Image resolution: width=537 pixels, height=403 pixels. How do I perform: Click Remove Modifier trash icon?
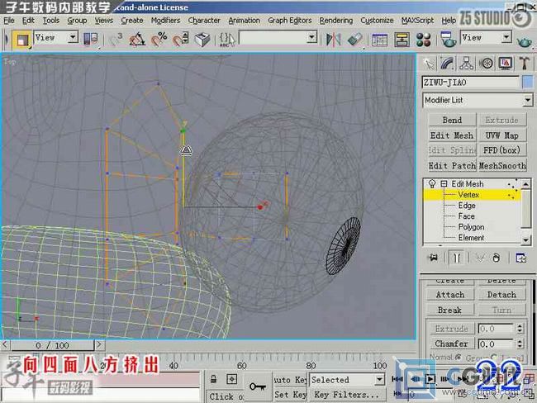[x=497, y=258]
